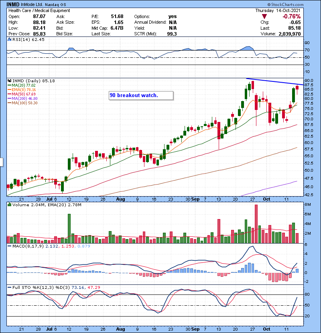This screenshot has width=321, height=333.
Task: Click the RSI area chart icon
Action: coord(9,39)
